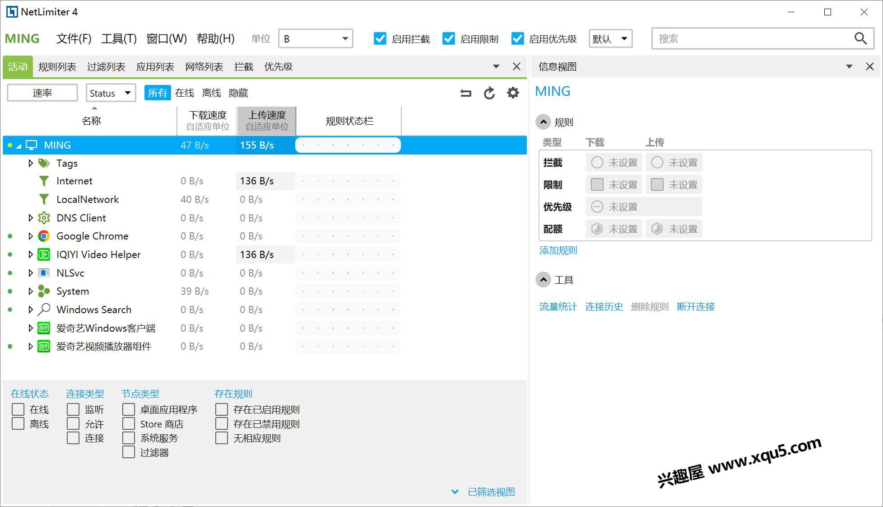The height and width of the screenshot is (507, 883).
Task: Check the 离线 status filter
Action: 18,424
